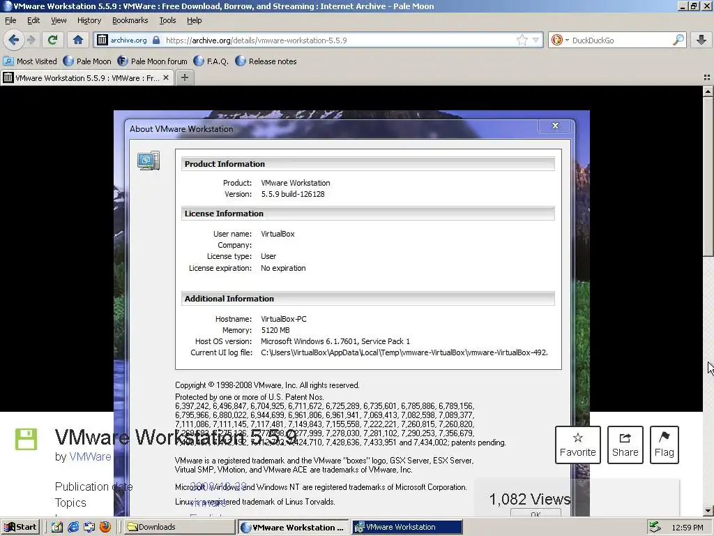
Task: Click the 1,082 Views text
Action: tap(530, 499)
